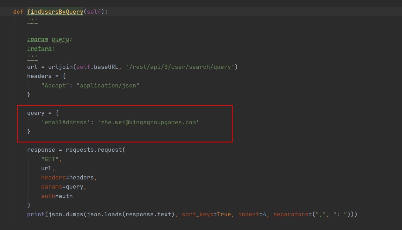Click the zhe.wei email address string

click(148, 123)
